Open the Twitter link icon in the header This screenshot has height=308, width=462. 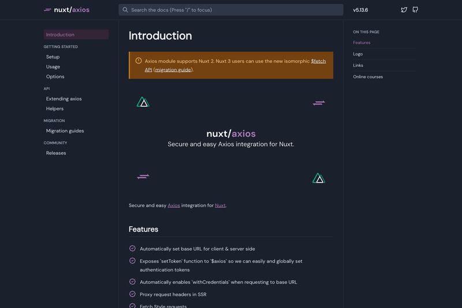coord(404,10)
